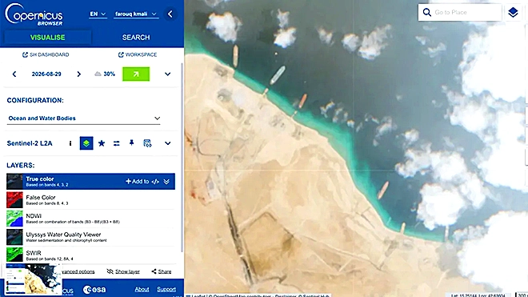Open the image effects and download icon

[x=147, y=143]
